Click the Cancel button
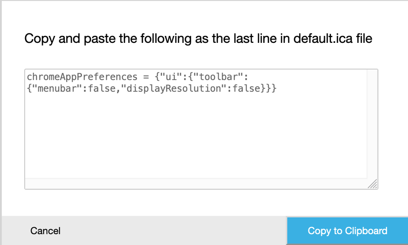This screenshot has height=245, width=408. [45, 231]
